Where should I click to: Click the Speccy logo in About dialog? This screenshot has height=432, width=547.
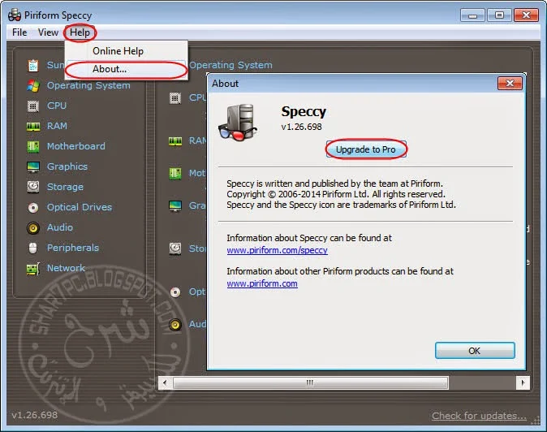pyautogui.click(x=238, y=122)
